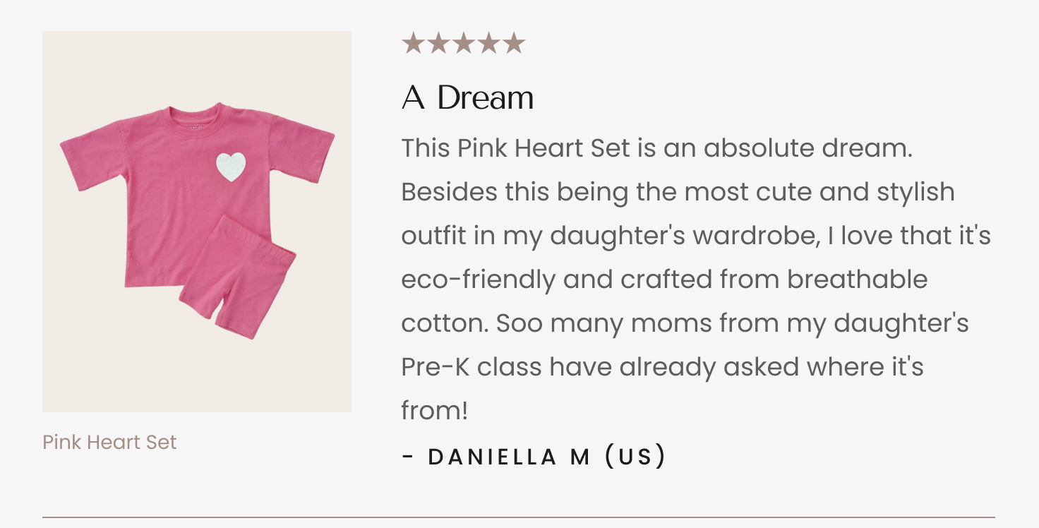Image resolution: width=1039 pixels, height=528 pixels.
Task: Click the word "eco-friendly" in the review
Action: point(477,280)
